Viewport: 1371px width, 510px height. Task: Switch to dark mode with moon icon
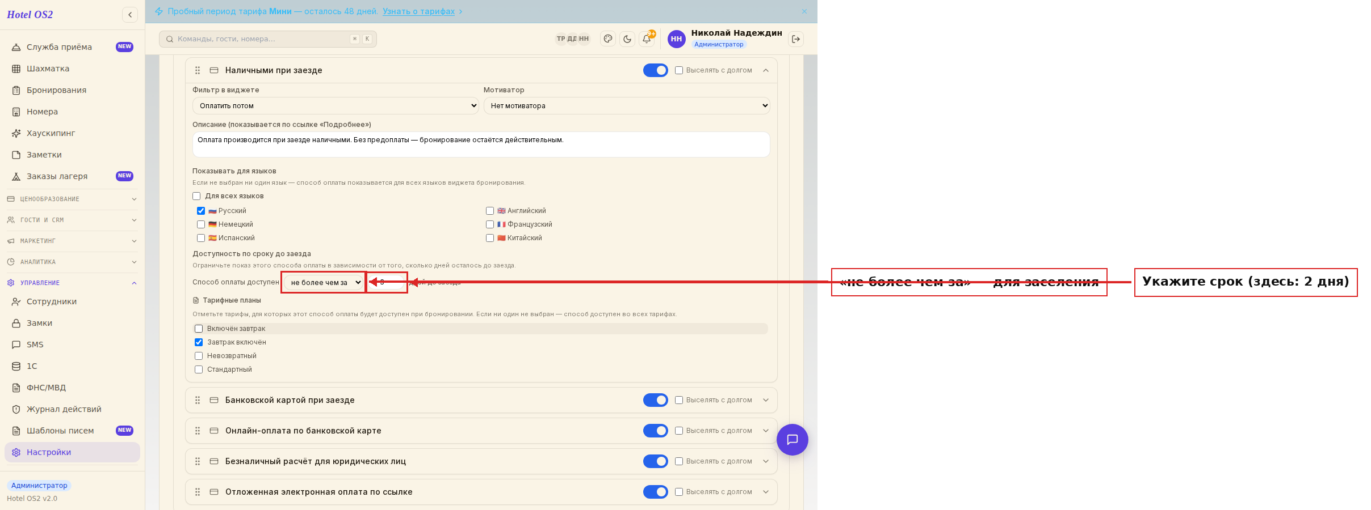pyautogui.click(x=627, y=39)
